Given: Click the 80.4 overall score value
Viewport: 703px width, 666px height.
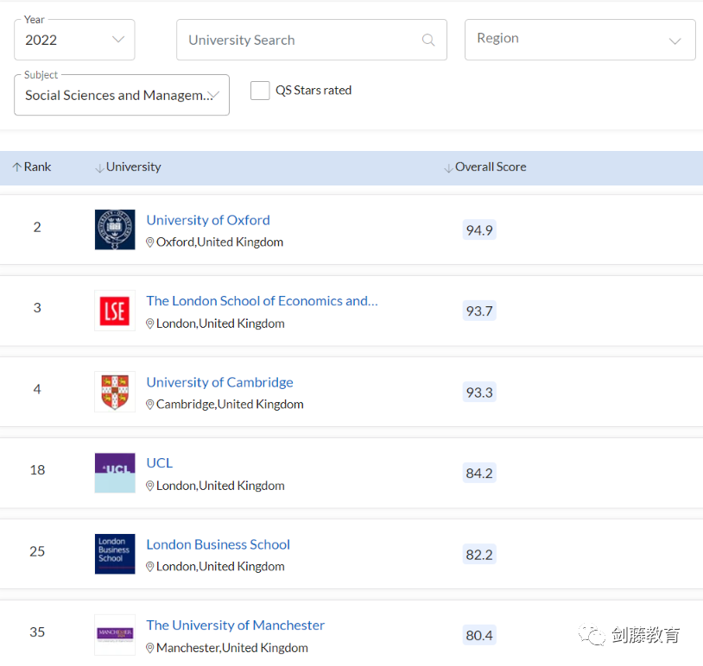Looking at the screenshot, I should coord(479,635).
